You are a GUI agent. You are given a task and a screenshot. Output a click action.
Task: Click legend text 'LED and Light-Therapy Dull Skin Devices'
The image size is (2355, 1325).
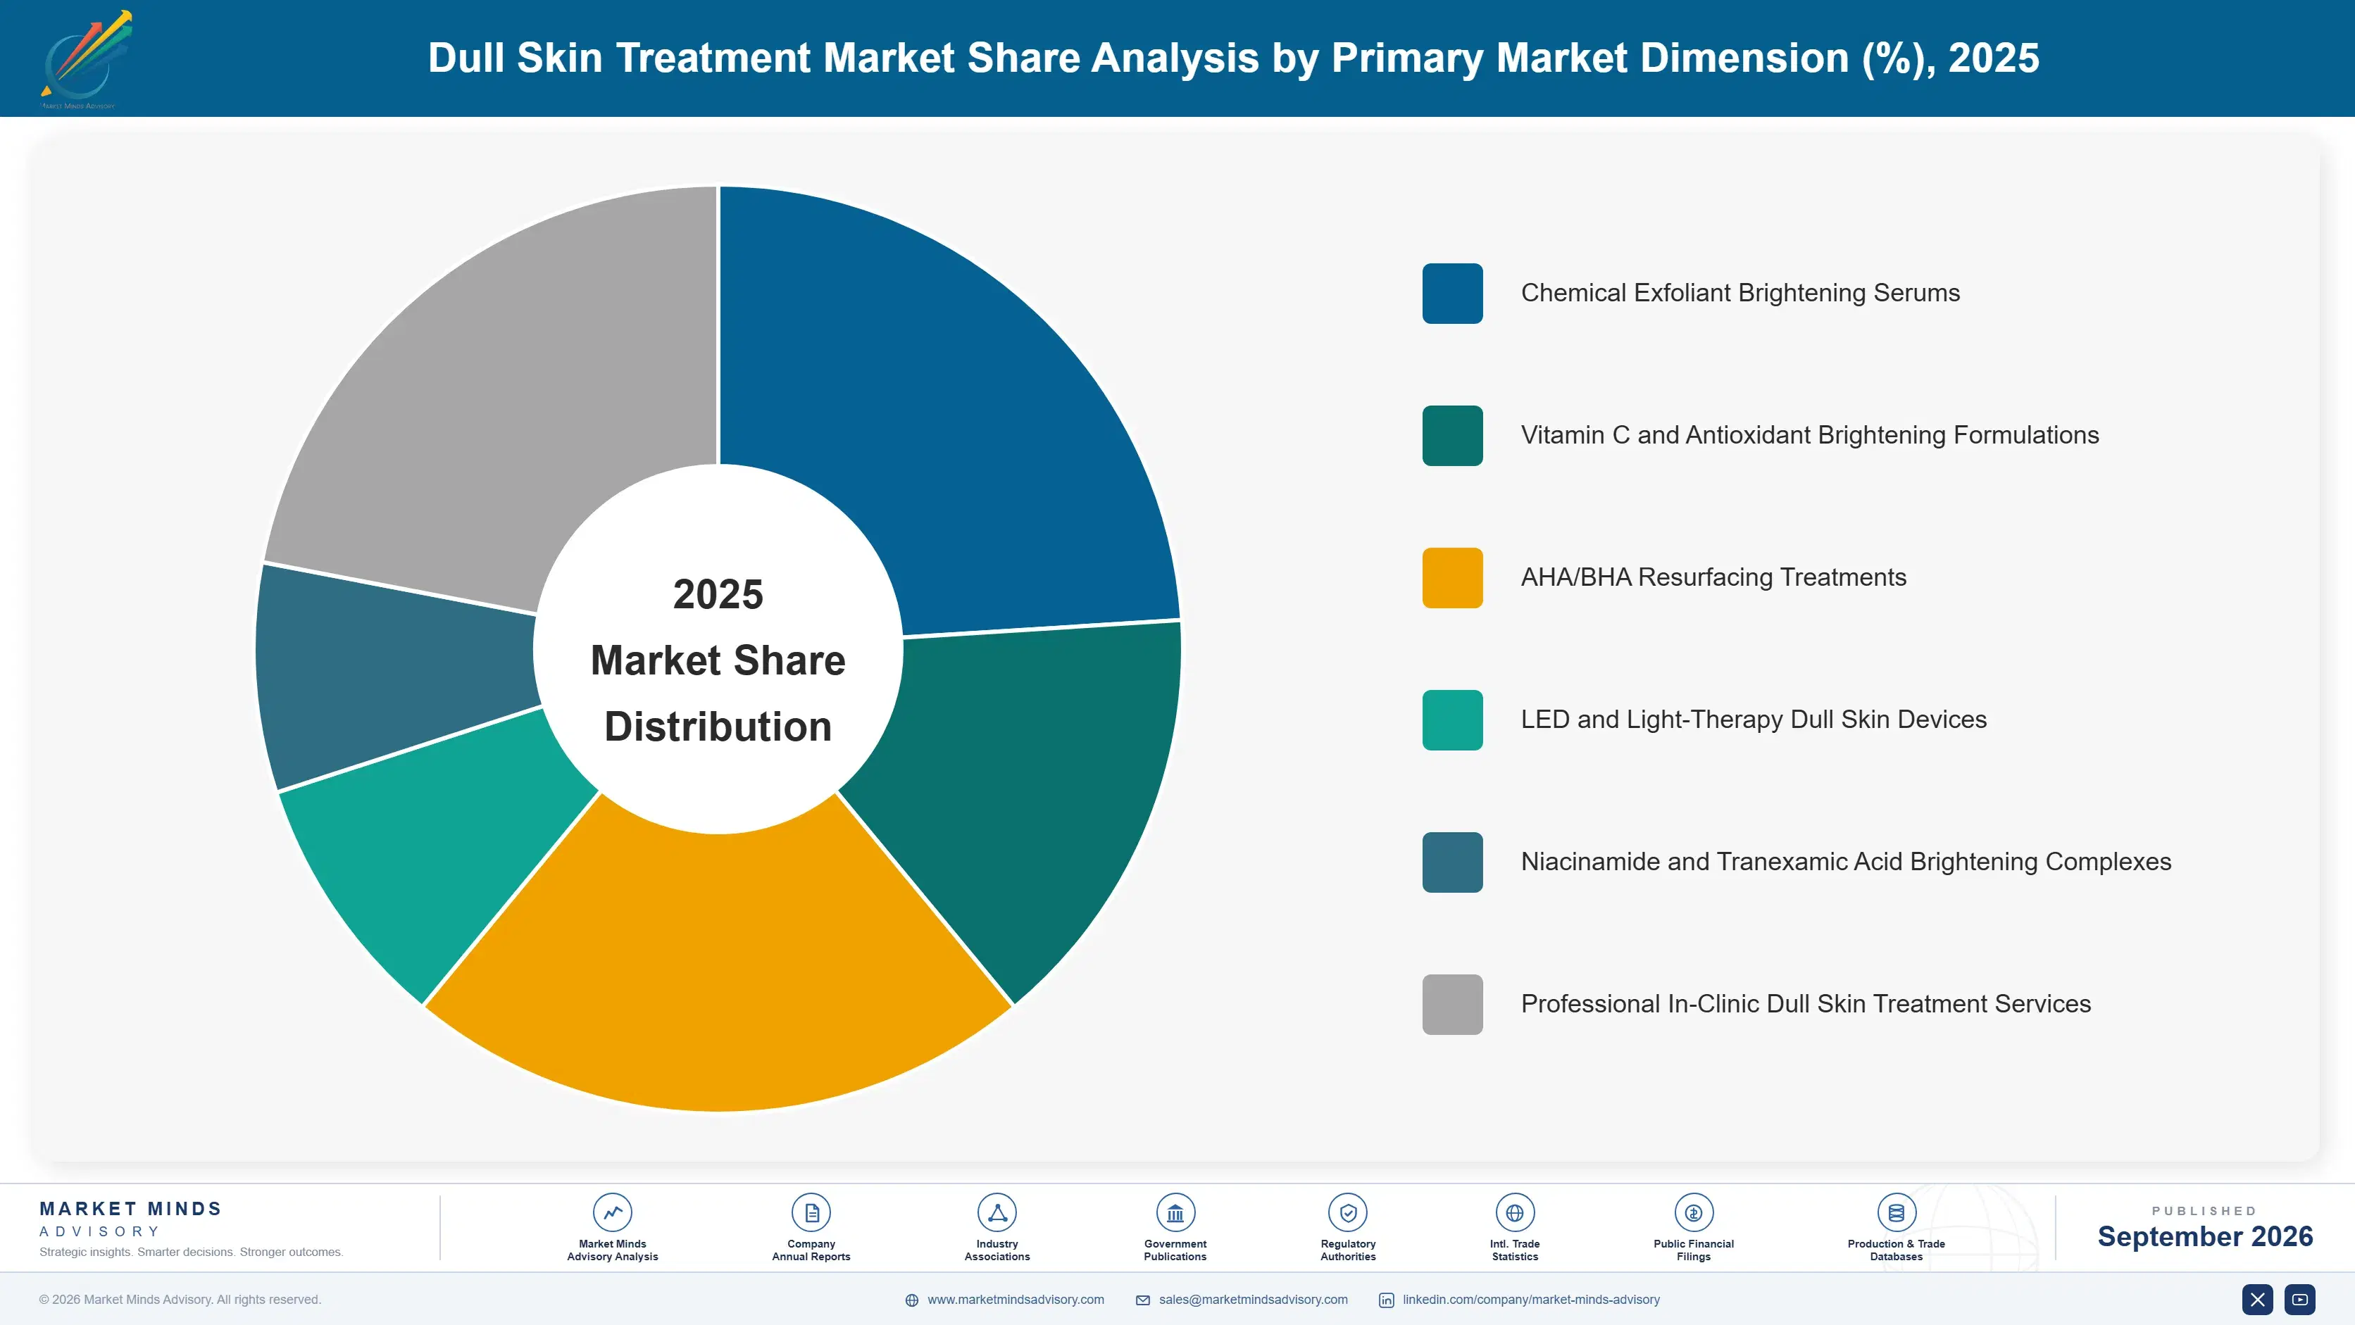pos(1754,720)
